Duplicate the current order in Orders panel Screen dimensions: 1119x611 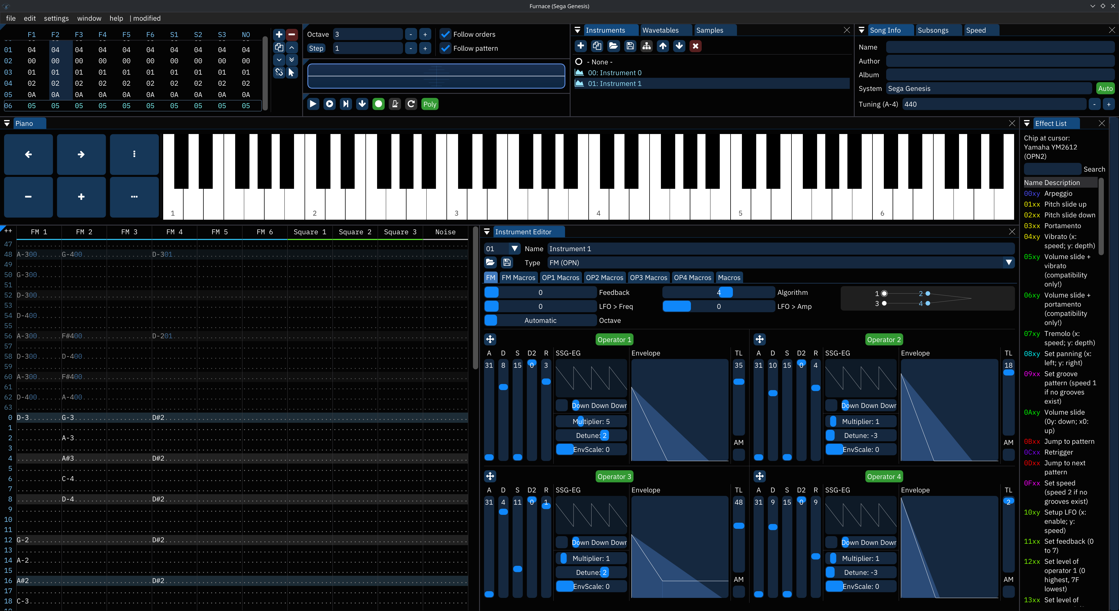pos(279,47)
